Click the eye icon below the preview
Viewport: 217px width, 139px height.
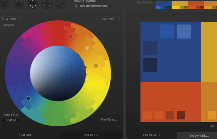coord(213,126)
